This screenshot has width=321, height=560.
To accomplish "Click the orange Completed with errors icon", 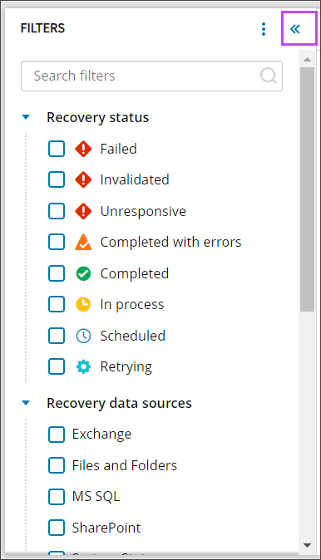I will 83,242.
